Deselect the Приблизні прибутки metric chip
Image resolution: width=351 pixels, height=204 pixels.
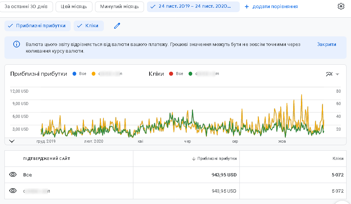pos(37,26)
